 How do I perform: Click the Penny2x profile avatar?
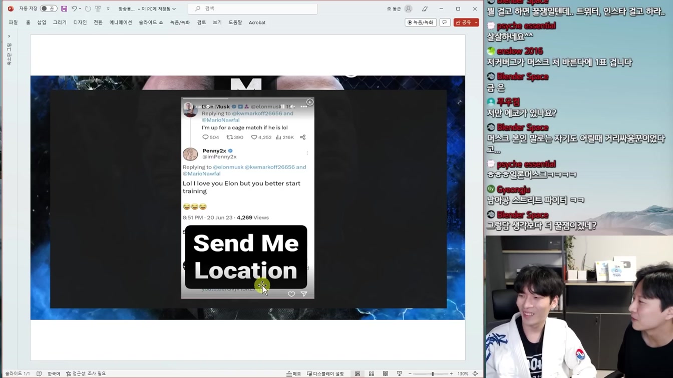pos(190,154)
